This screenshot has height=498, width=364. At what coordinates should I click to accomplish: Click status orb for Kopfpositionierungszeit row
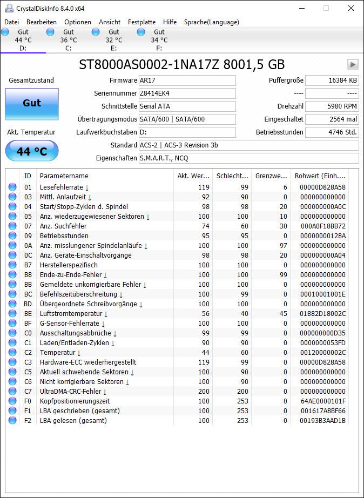(x=12, y=401)
